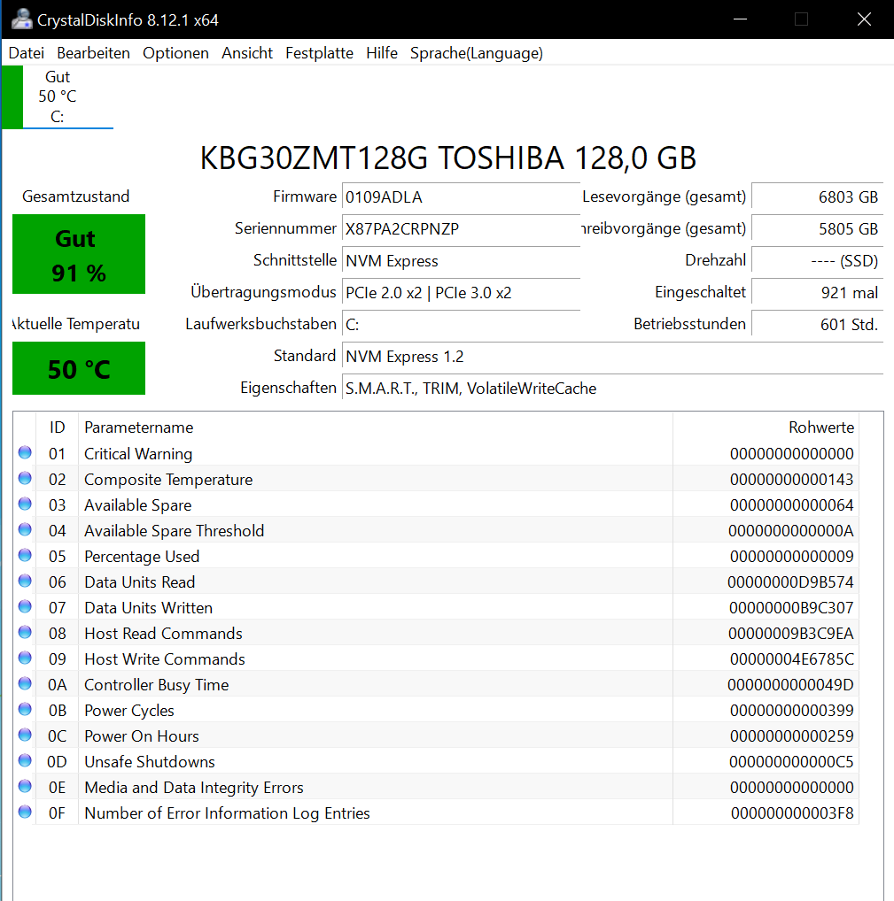
Task: Click the Schnittstelle field NVM Express
Action: (461, 261)
